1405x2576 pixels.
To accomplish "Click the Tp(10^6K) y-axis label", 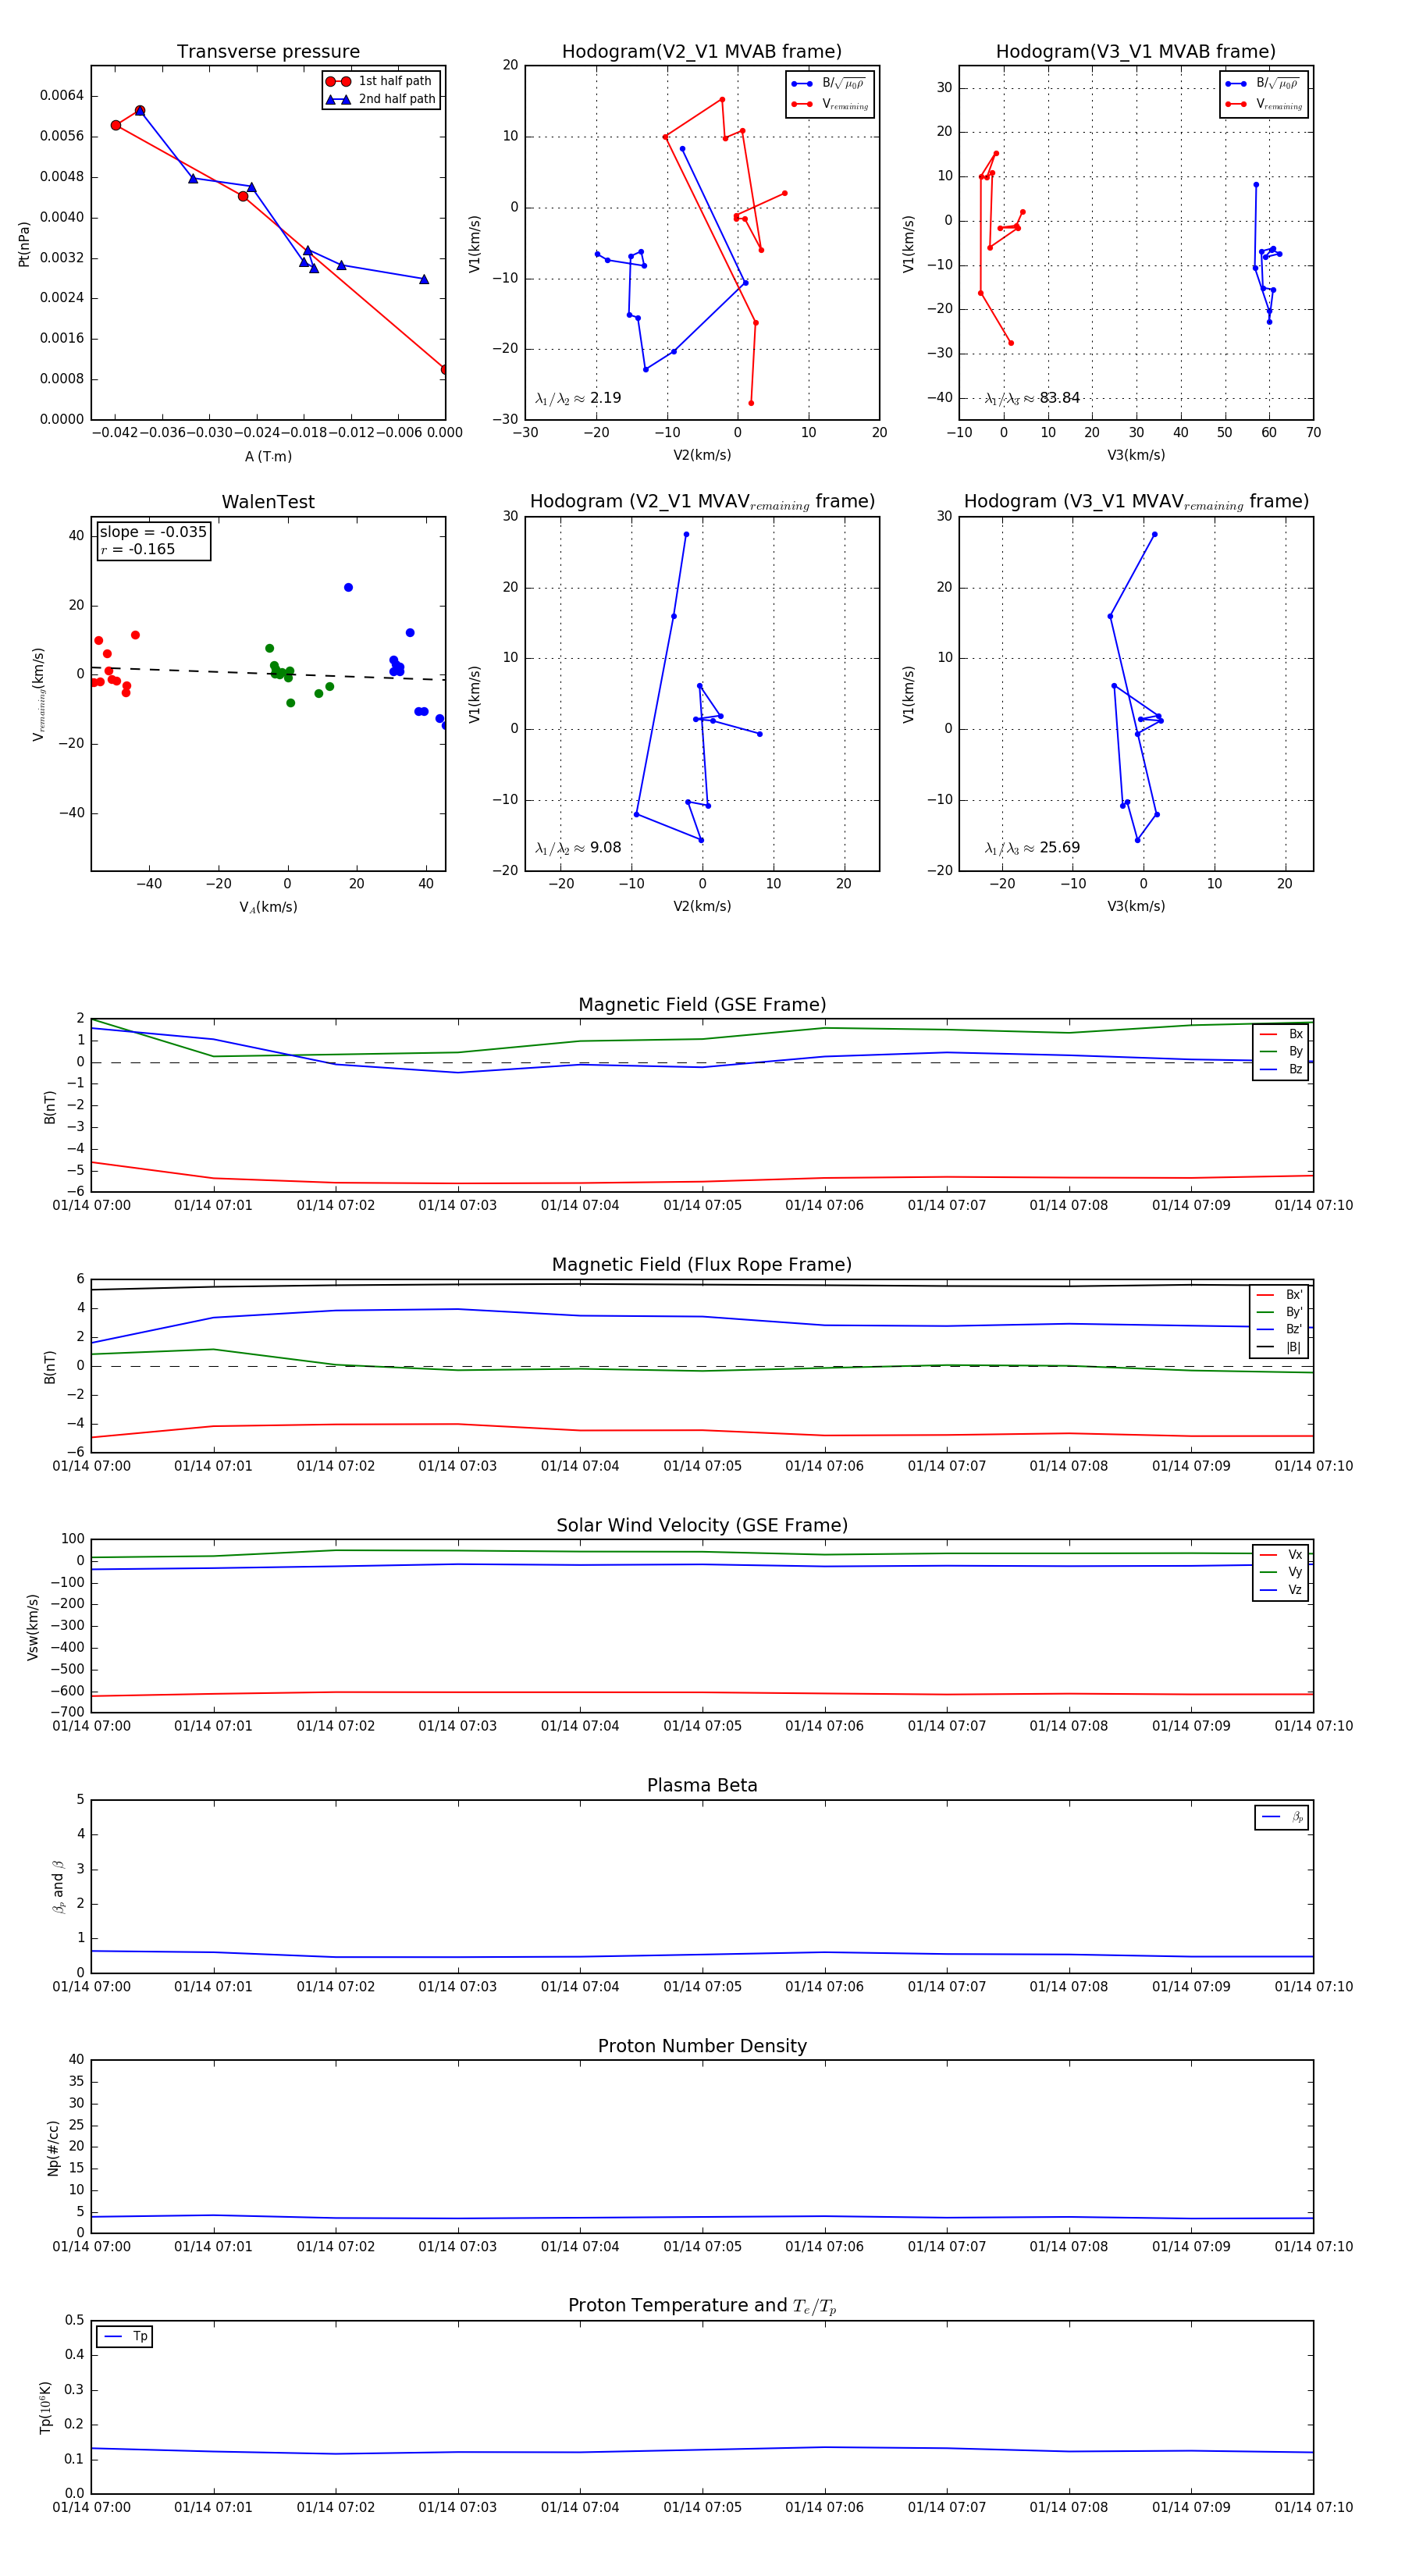I will (46, 2407).
